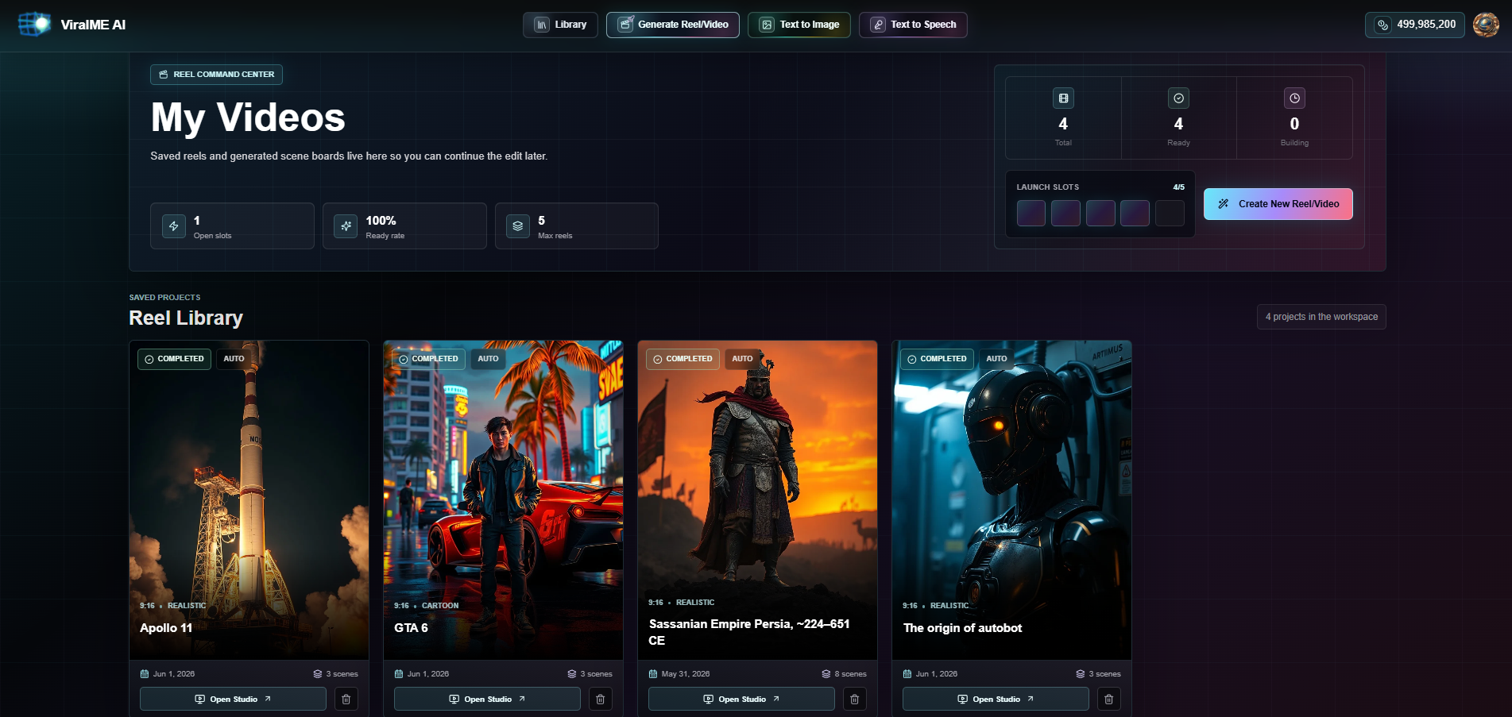Delete The origin of autobot reel
This screenshot has width=1512, height=717.
point(1108,699)
